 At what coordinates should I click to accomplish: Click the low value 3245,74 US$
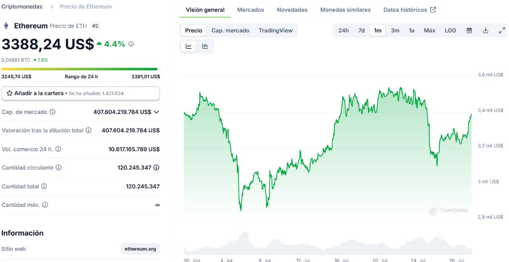[x=17, y=77]
